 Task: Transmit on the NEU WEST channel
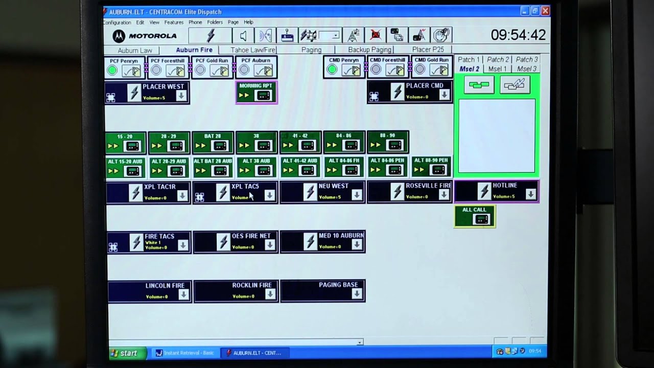[310, 192]
